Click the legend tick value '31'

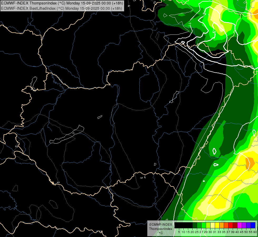point(215,232)
